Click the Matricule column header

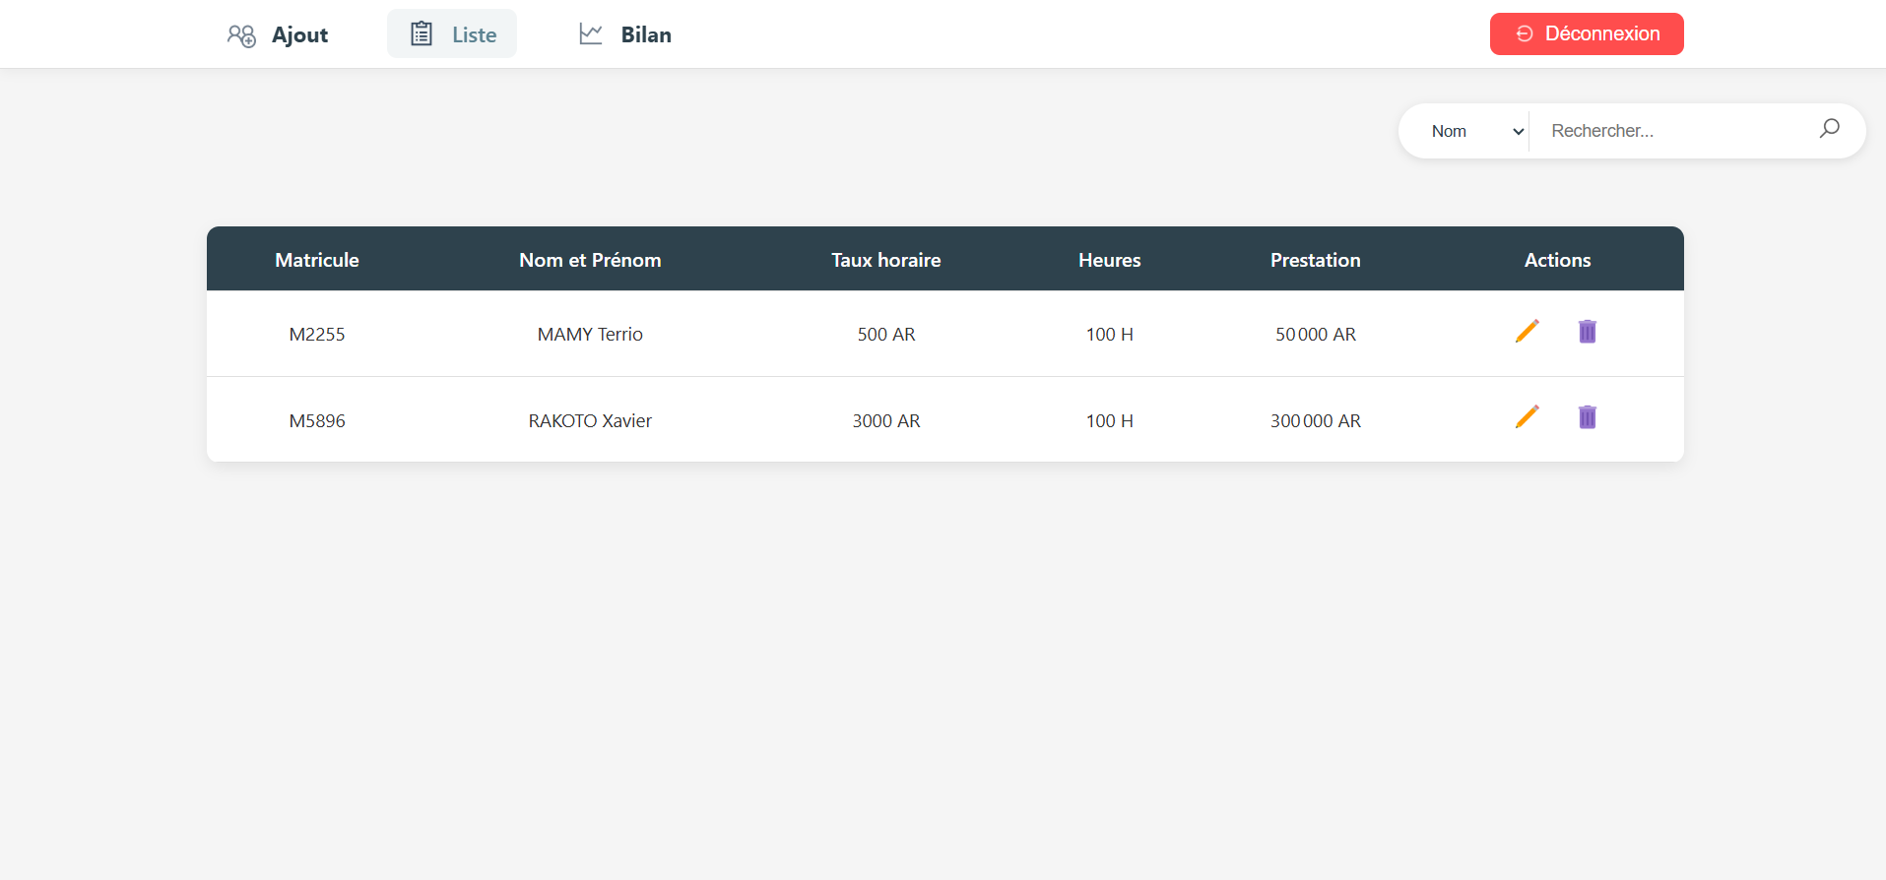click(x=317, y=260)
